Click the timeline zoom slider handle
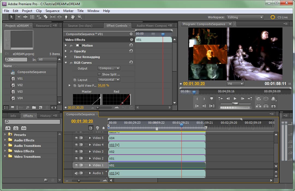Image resolution: width=295 pixels, height=191 pixels. click(x=79, y=180)
